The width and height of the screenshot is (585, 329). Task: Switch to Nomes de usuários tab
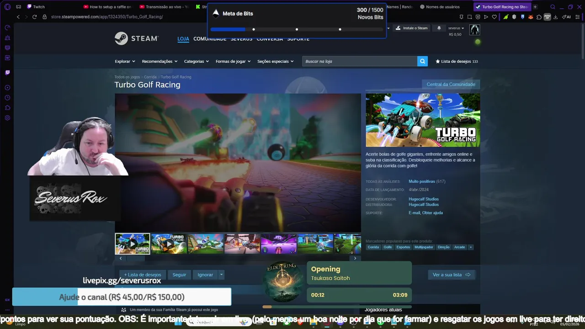442,7
